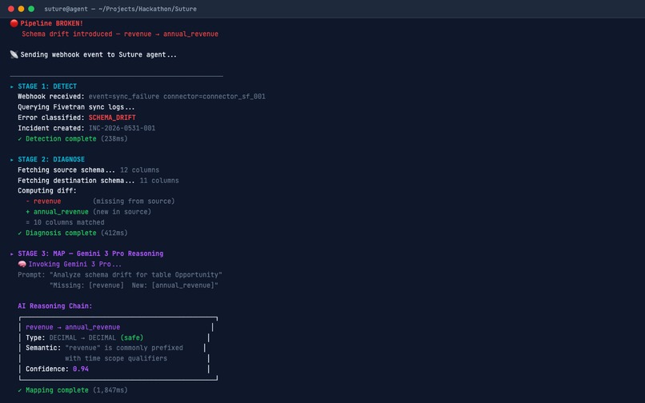
Task: Click the red 'SCHEMA_DRIFT' classification
Action: click(x=112, y=118)
